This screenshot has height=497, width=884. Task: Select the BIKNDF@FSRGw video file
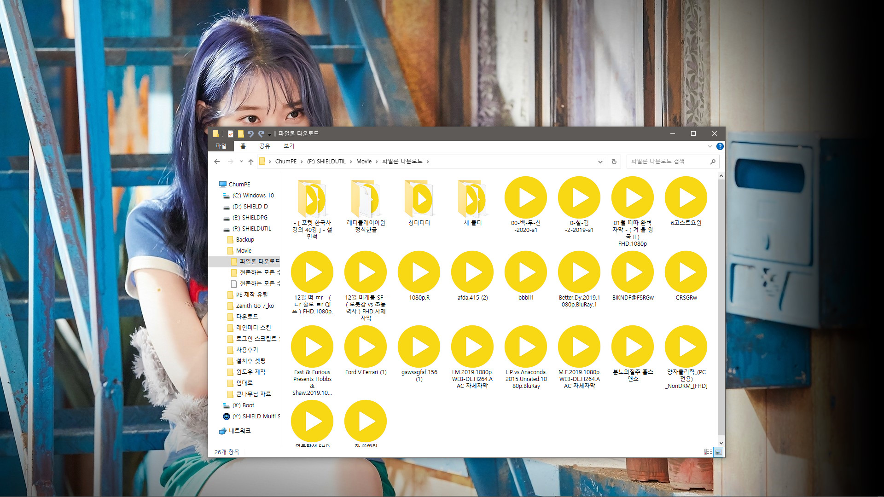pos(633,276)
